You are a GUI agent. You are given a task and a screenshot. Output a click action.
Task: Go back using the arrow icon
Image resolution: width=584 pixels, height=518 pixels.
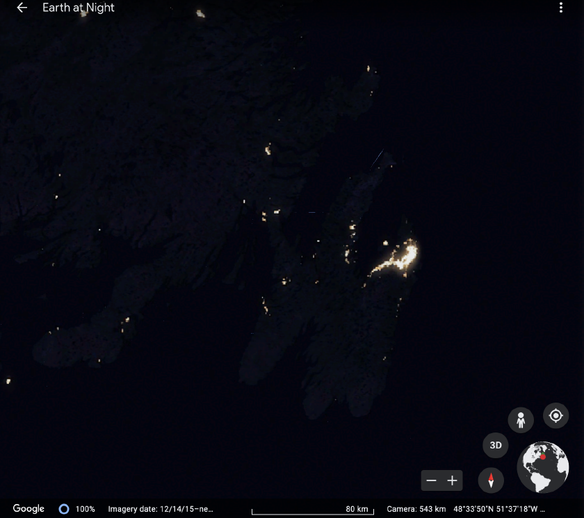click(x=22, y=8)
